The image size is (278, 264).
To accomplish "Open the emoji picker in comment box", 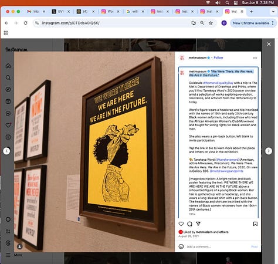I will [x=181, y=246].
